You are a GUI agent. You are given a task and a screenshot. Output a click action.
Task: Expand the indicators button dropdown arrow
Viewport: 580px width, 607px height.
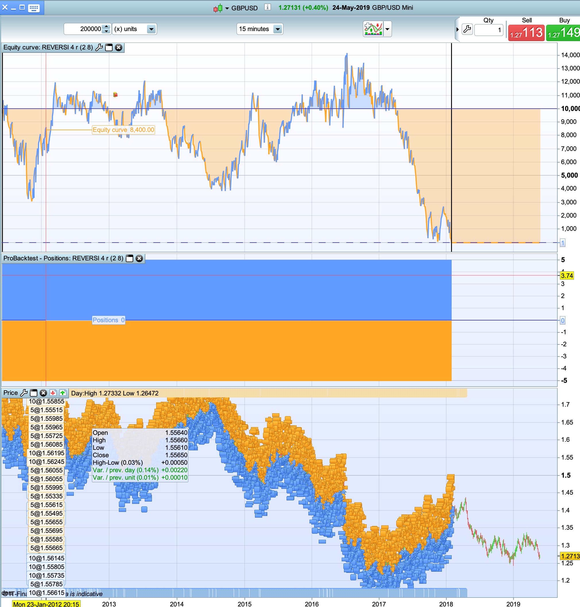click(x=387, y=29)
